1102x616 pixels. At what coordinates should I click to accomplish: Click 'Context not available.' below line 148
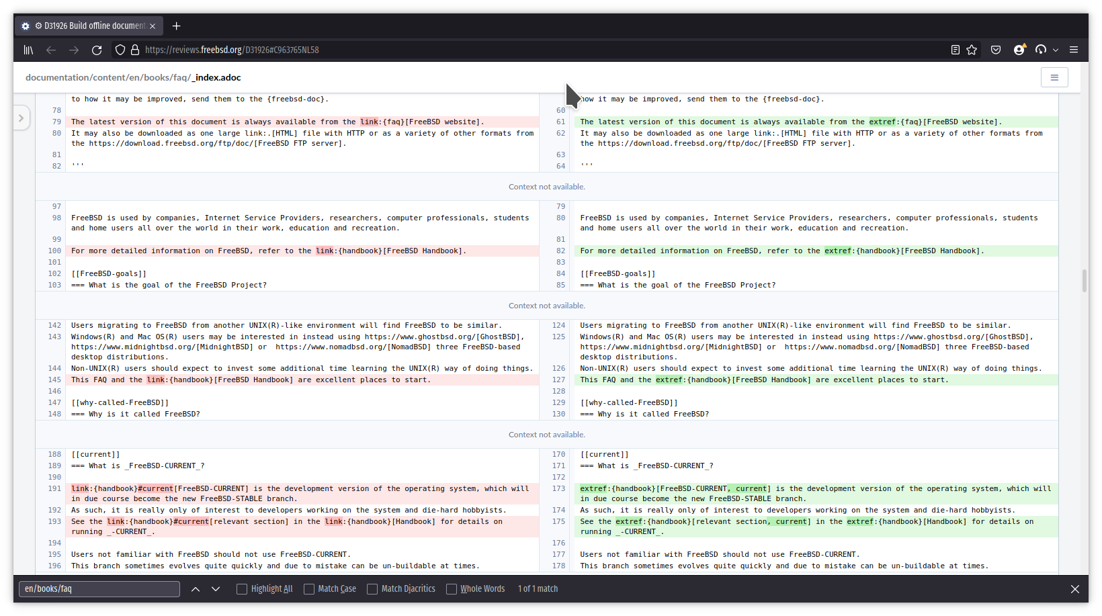(547, 435)
